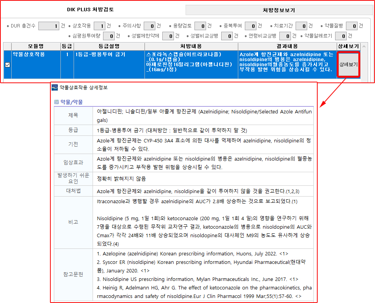Click the 상세보기 button in the interaction row
This screenshot has width=375, height=303.
click(348, 64)
